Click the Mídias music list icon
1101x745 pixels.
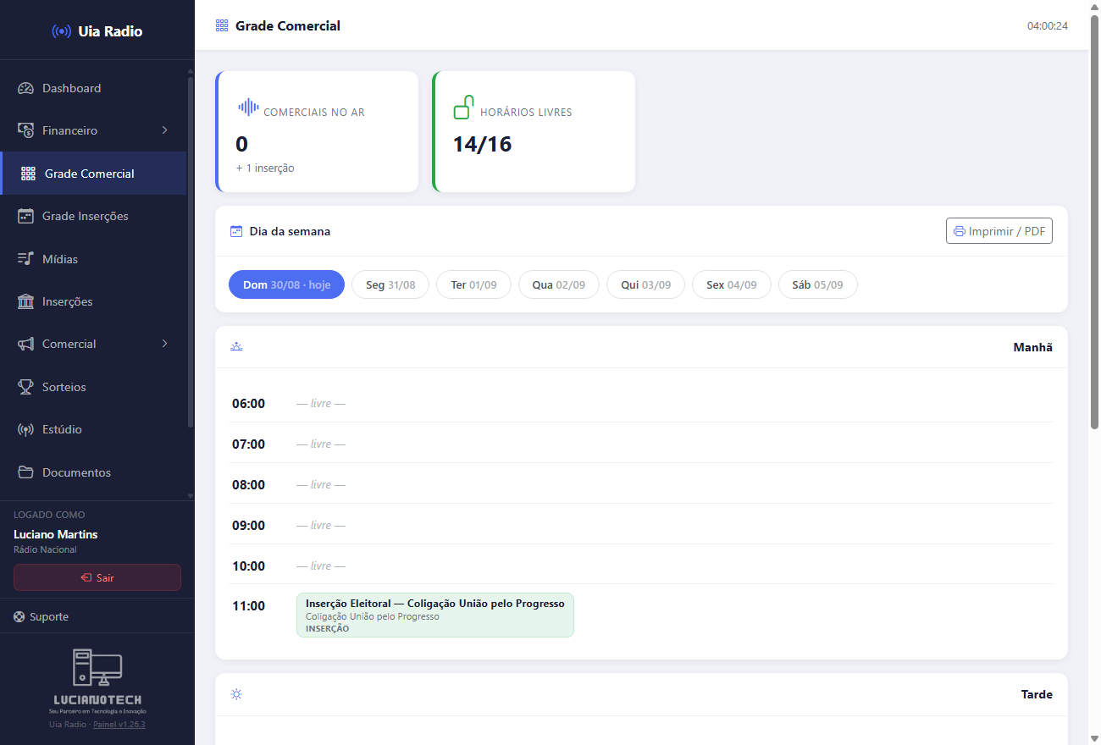tap(25, 259)
